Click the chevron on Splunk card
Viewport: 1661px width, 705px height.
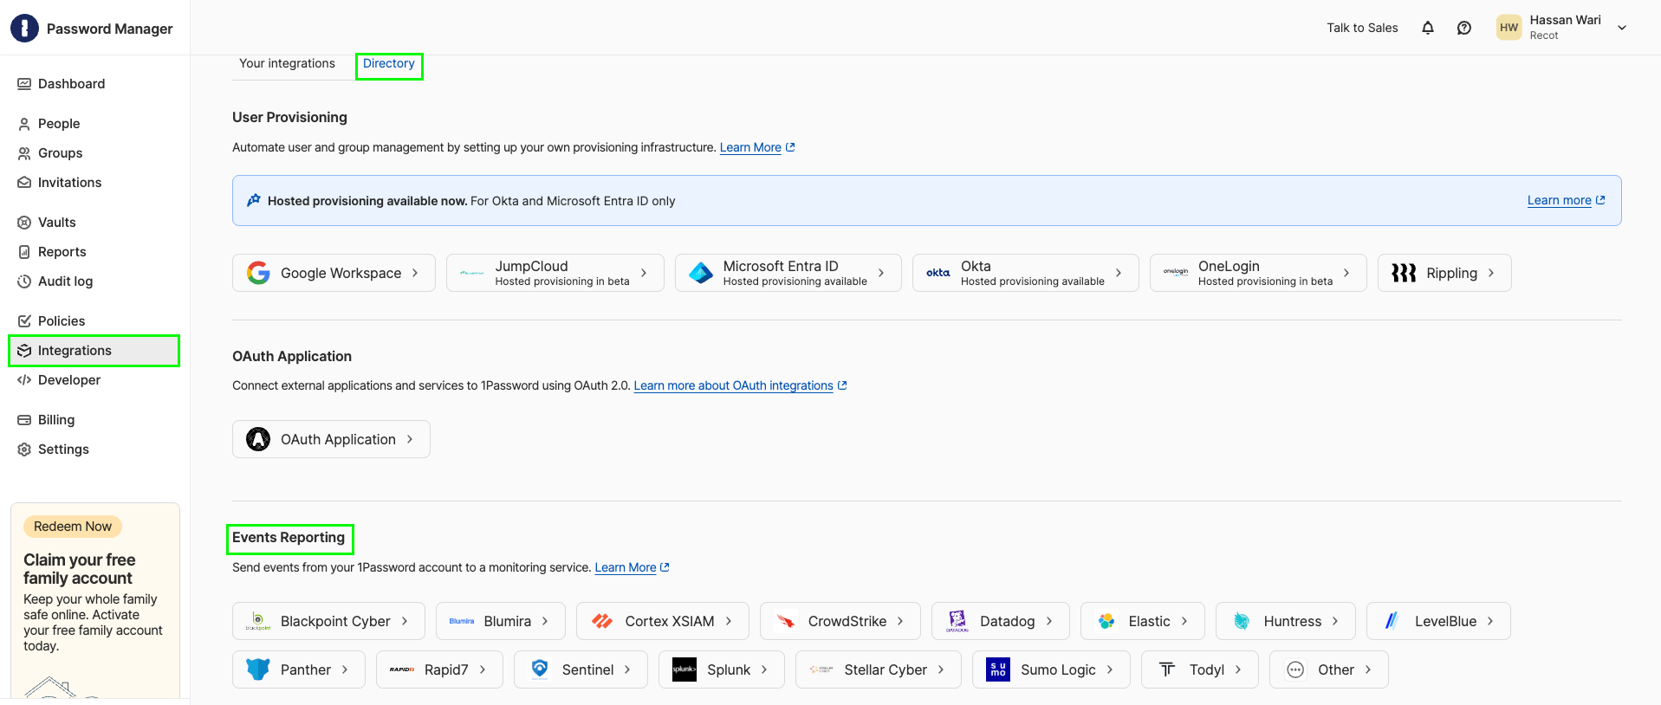coord(764,669)
